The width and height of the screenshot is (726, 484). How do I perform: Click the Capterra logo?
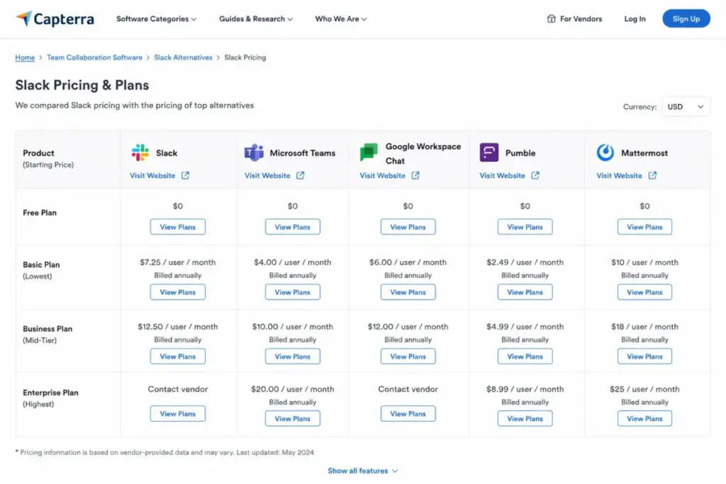[x=55, y=19]
